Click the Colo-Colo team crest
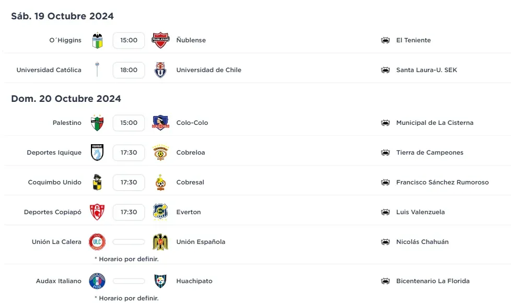The width and height of the screenshot is (511, 303). [160, 123]
